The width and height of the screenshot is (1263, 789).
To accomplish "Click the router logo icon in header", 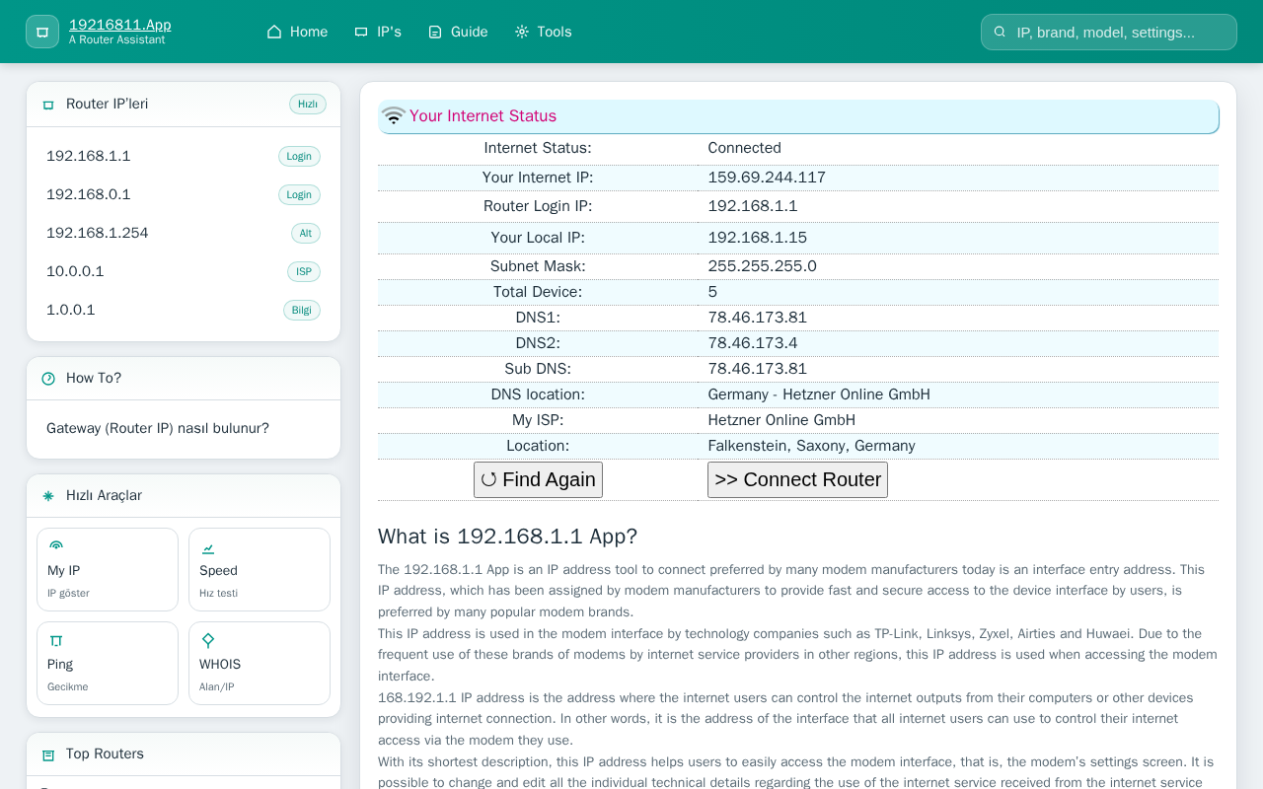I will [x=42, y=32].
